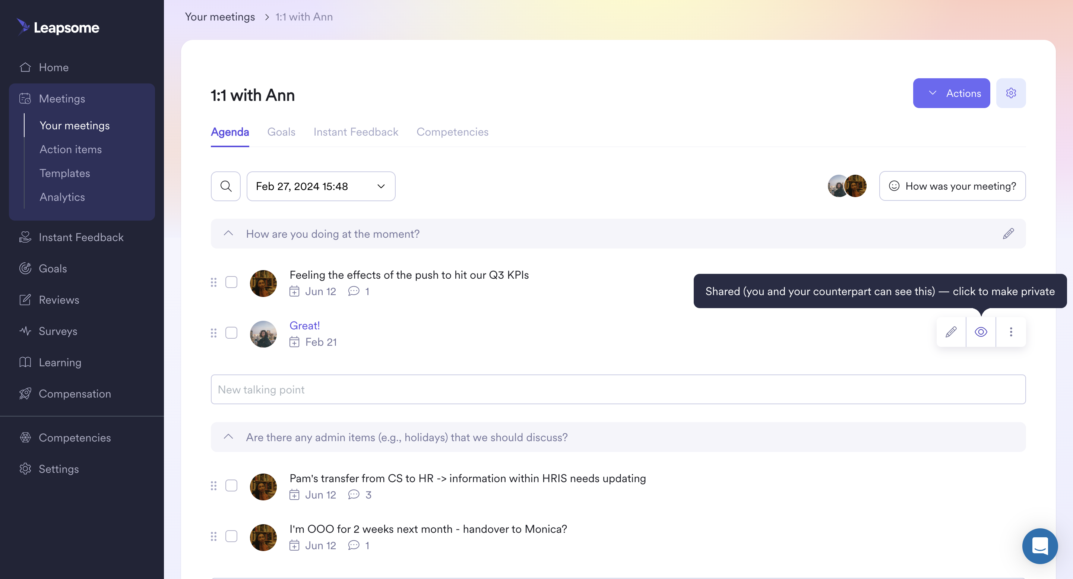Click participant avatars at top right
1073x579 pixels.
pos(847,186)
